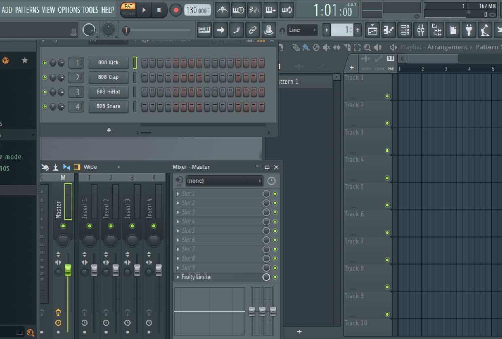Select the Delete tool in Playlist toolbar
This screenshot has height=339, width=502.
pyautogui.click(x=316, y=47)
